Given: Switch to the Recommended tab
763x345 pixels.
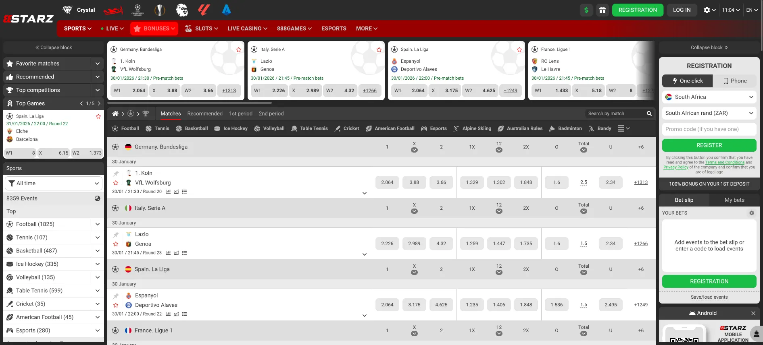Looking at the screenshot, I should [205, 114].
